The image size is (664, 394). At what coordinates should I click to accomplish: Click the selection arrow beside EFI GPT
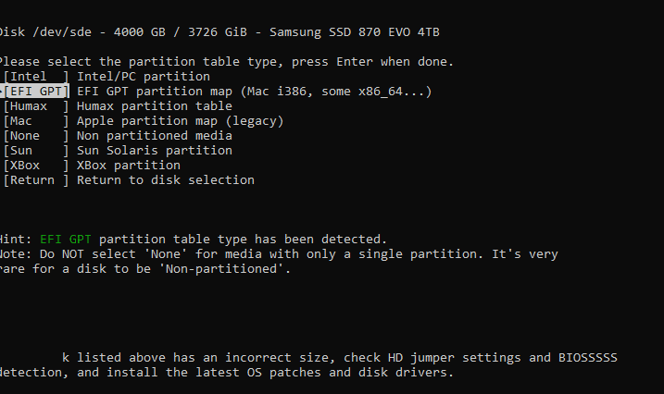coord(1,92)
